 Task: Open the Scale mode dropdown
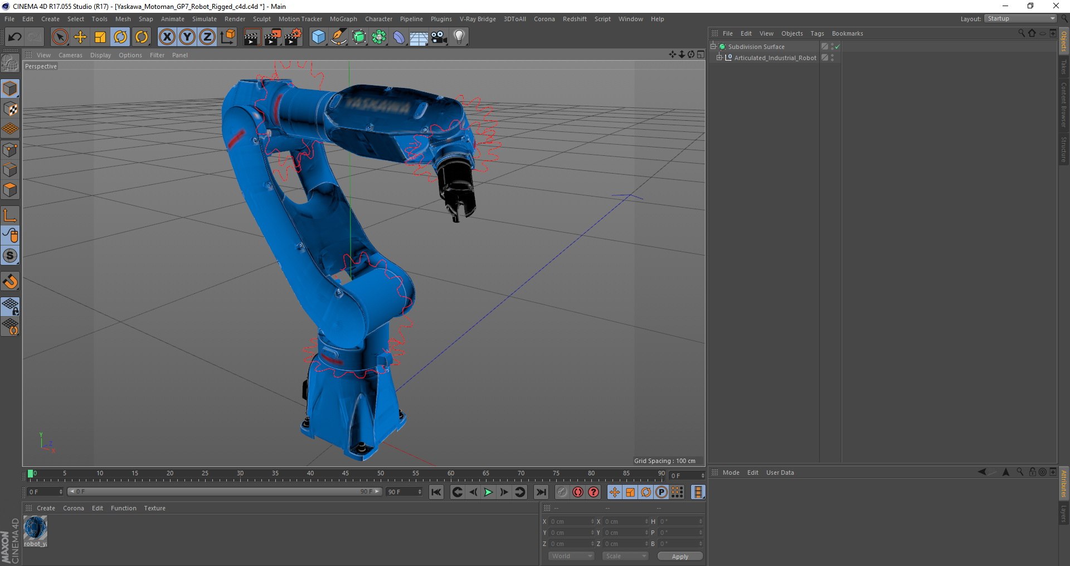click(x=625, y=556)
